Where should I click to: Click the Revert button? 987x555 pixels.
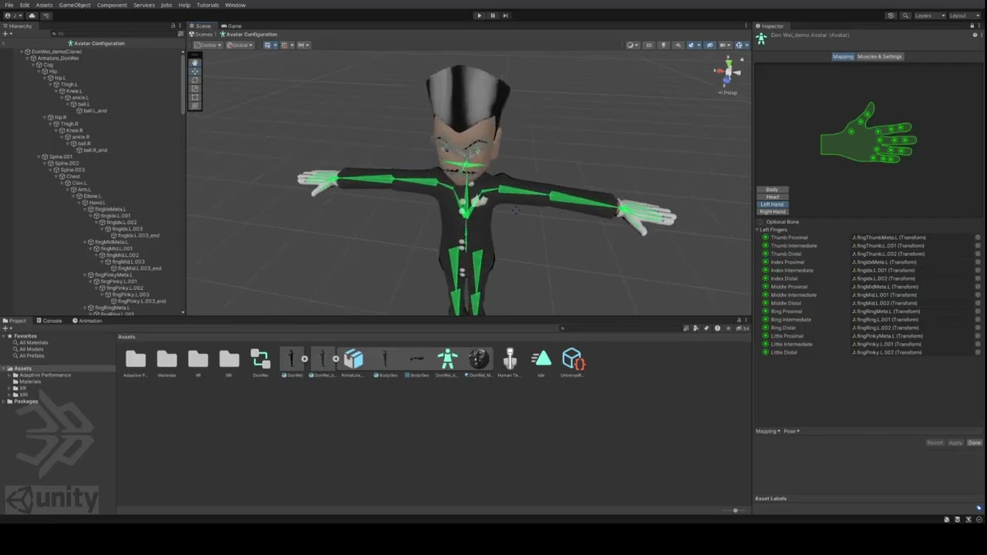tap(935, 442)
